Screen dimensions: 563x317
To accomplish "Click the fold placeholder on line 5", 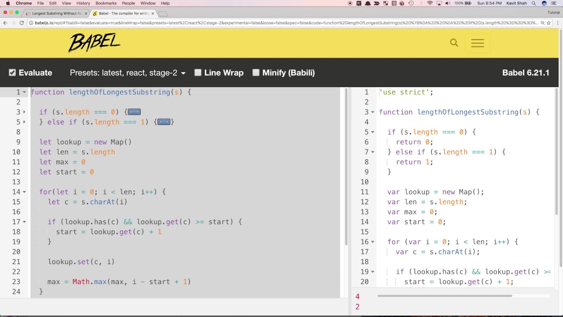I will (x=164, y=122).
